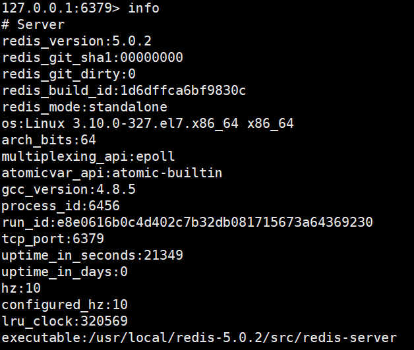Click the redis_git_sha1 line
The image size is (414, 350).
92,57
